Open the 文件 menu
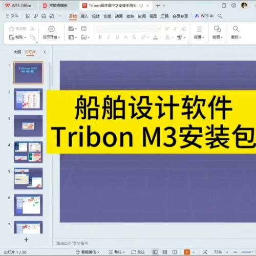The height and width of the screenshot is (256, 256). pos(12,16)
